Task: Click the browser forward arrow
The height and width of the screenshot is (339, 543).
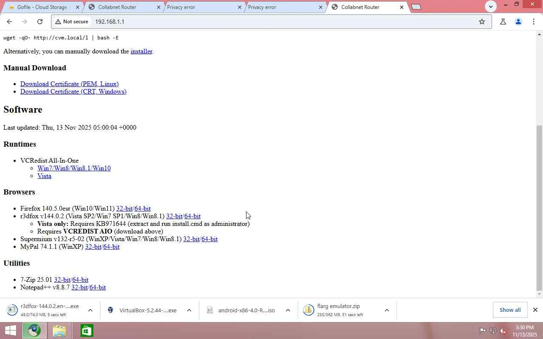Action: [x=25, y=22]
